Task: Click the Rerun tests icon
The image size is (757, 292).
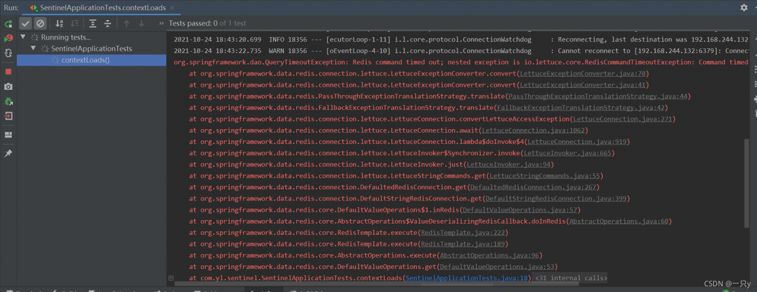Action: [x=8, y=24]
